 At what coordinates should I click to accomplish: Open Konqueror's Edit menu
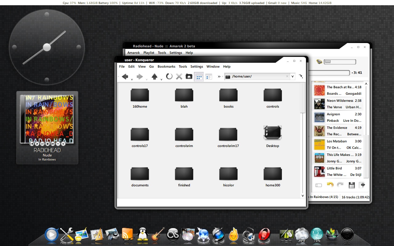(x=131, y=66)
